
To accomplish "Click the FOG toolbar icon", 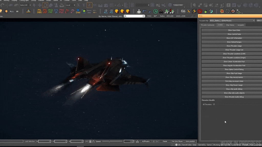I will [183, 11].
